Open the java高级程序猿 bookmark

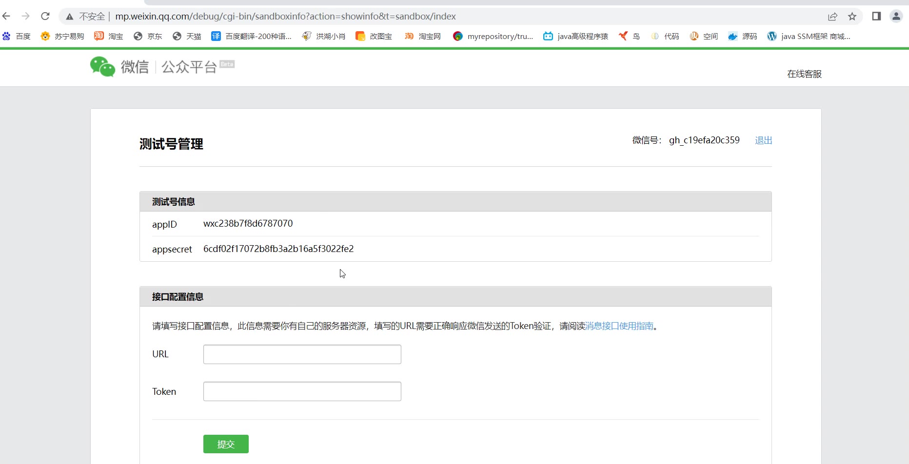pyautogui.click(x=576, y=36)
